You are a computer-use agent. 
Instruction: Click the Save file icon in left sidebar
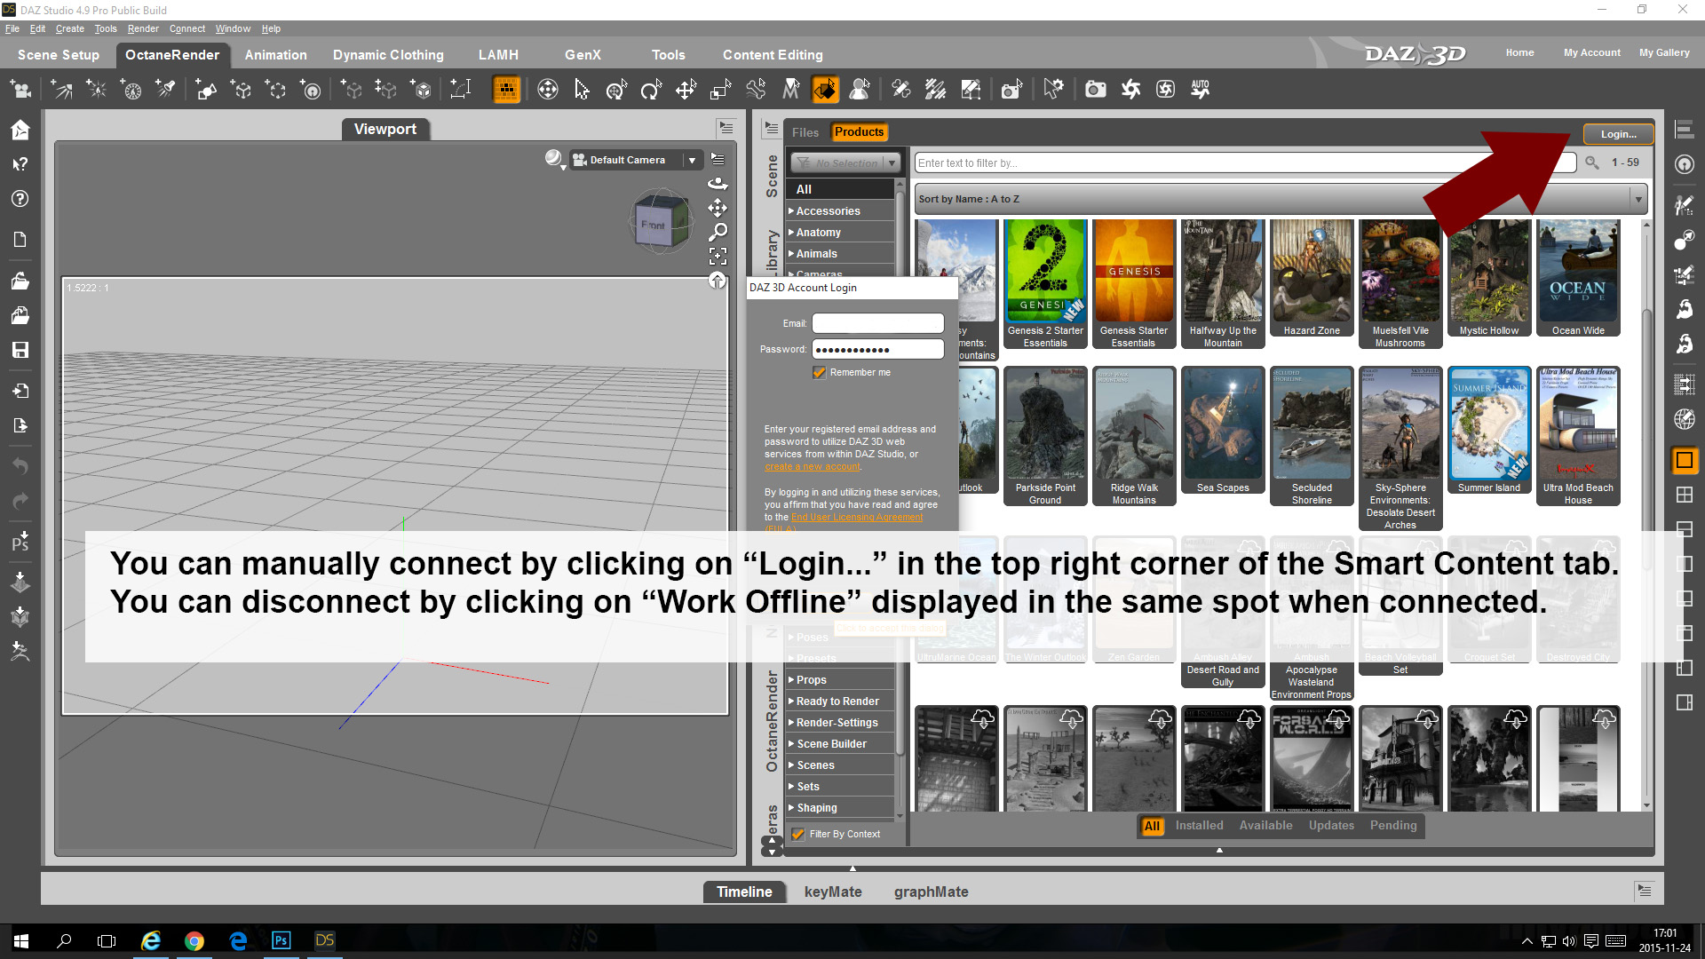pyautogui.click(x=20, y=350)
